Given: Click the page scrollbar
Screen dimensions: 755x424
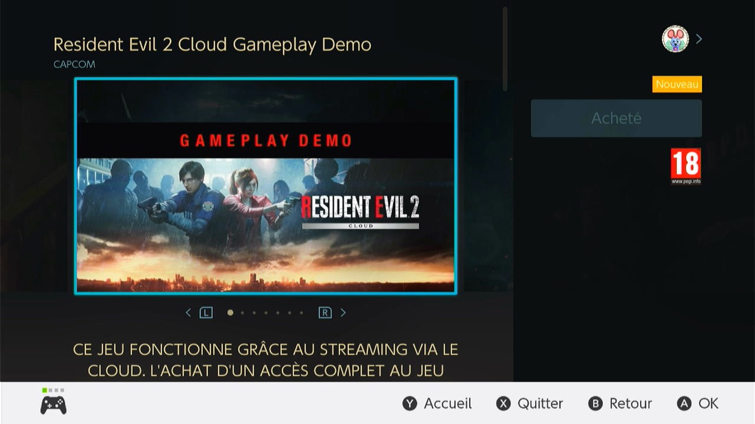Looking at the screenshot, I should tap(505, 49).
